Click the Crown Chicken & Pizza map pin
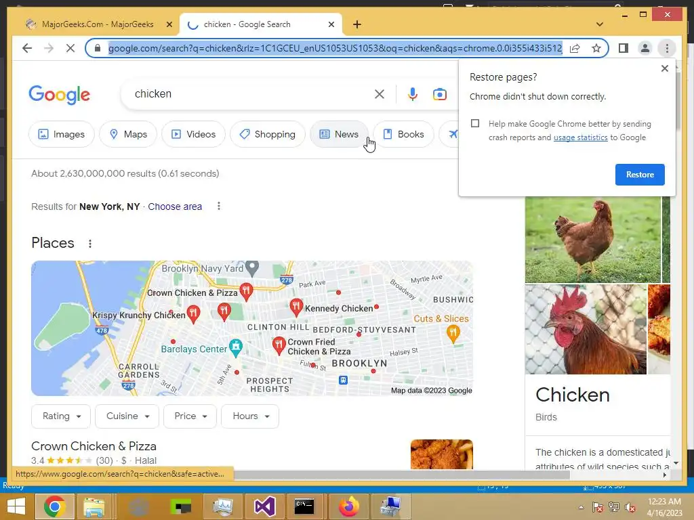The width and height of the screenshot is (694, 520). pyautogui.click(x=246, y=291)
